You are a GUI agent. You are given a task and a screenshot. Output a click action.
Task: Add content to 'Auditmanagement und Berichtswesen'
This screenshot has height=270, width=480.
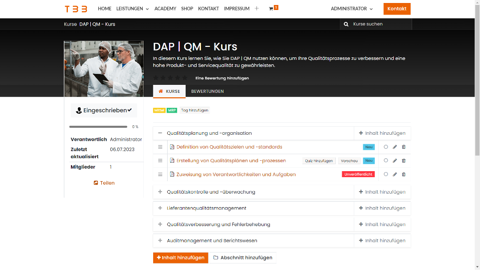(x=382, y=241)
